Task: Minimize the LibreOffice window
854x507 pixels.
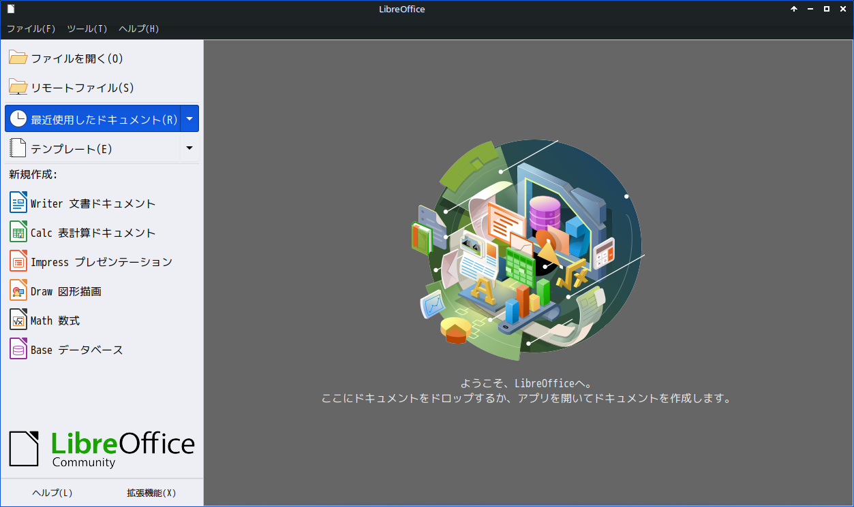Action: pos(810,9)
